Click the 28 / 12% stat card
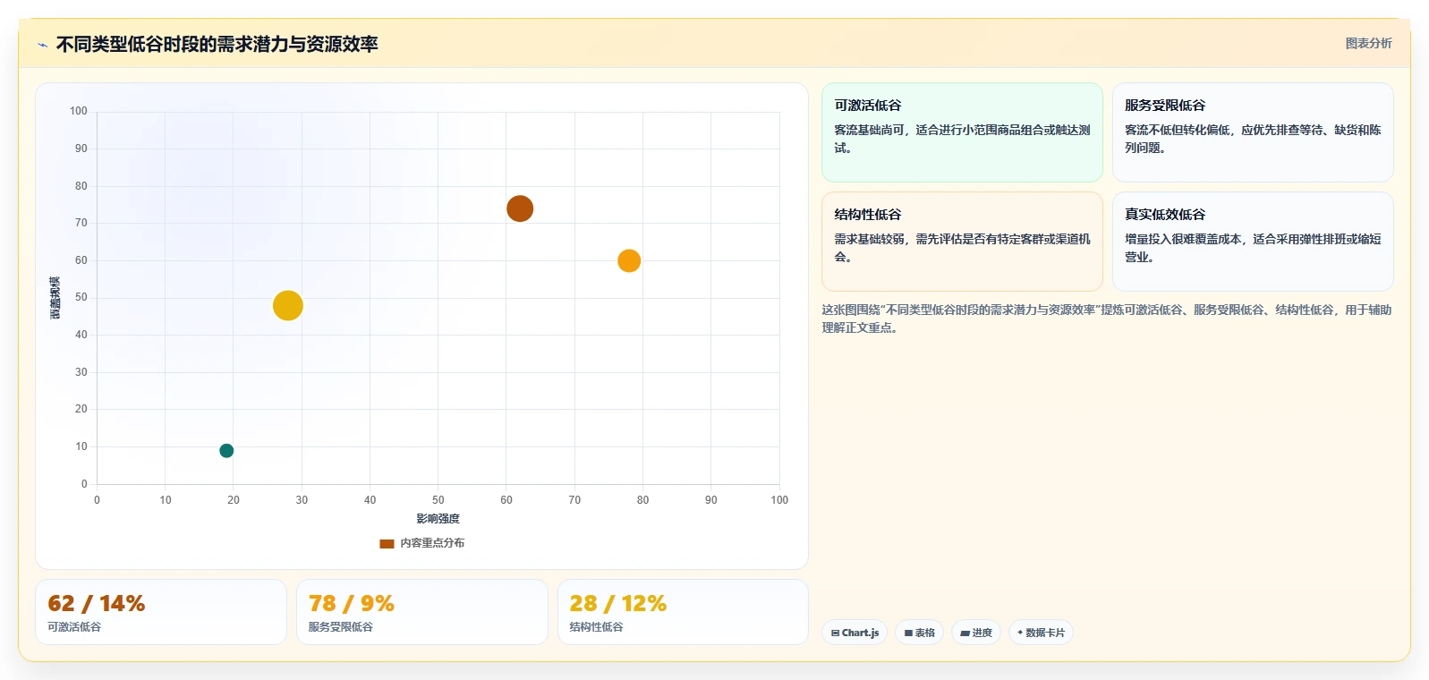Viewport: 1429px width, 680px height. [683, 612]
